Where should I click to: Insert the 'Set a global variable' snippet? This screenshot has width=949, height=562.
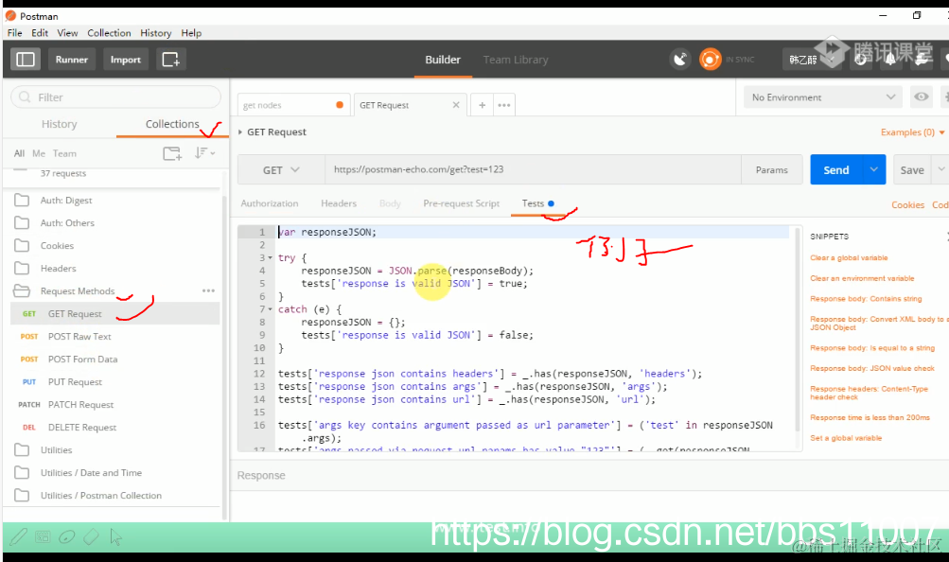[846, 438]
